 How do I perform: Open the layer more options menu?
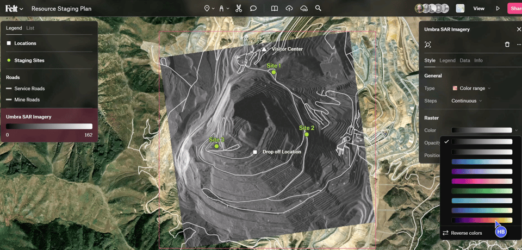[x=519, y=45]
